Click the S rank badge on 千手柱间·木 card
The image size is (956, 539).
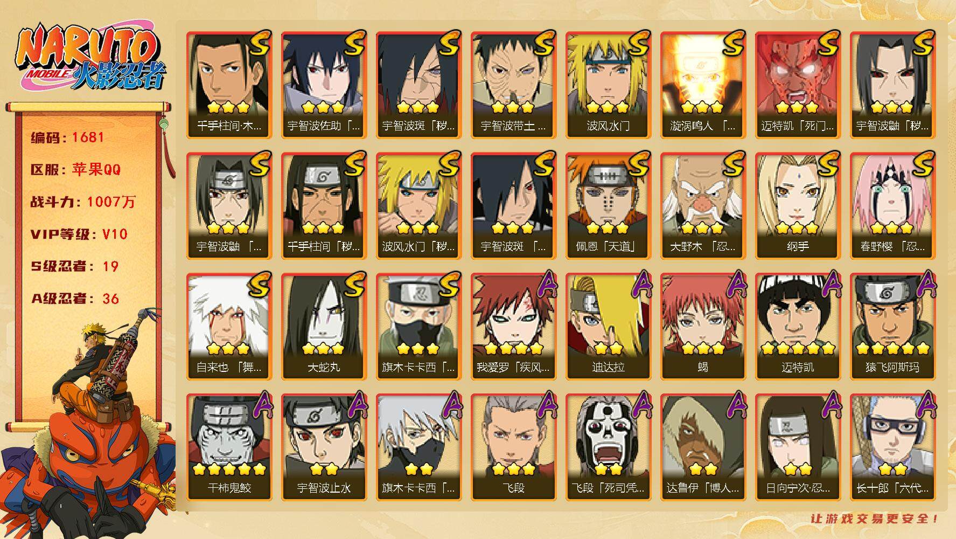pyautogui.click(x=260, y=43)
